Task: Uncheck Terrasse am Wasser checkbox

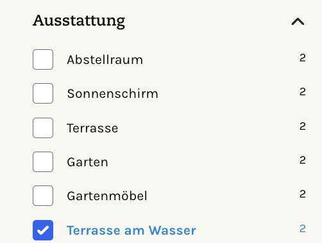Action: pyautogui.click(x=43, y=230)
